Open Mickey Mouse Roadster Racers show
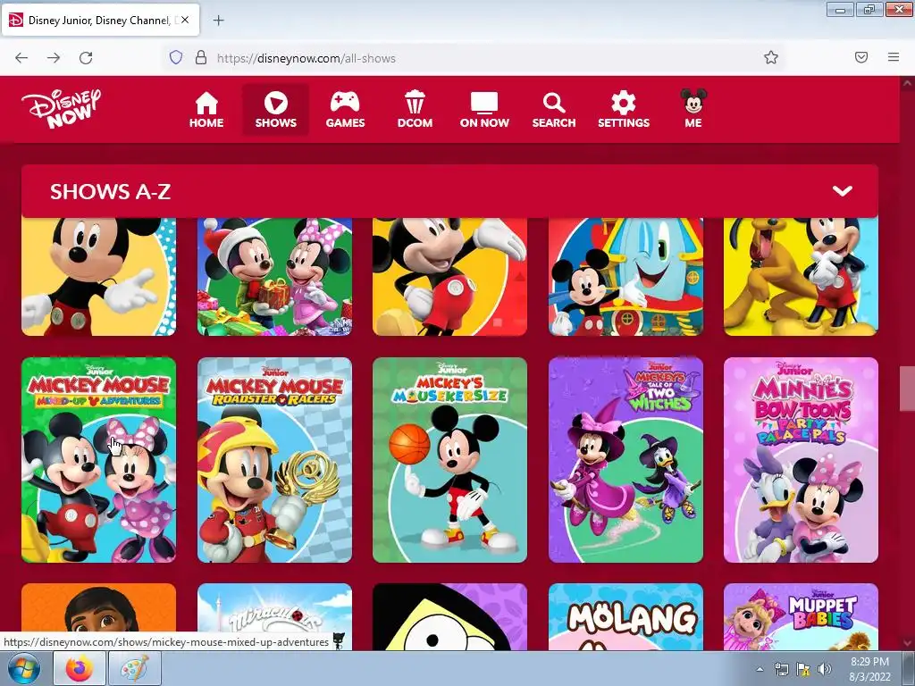This screenshot has width=915, height=686. click(274, 460)
